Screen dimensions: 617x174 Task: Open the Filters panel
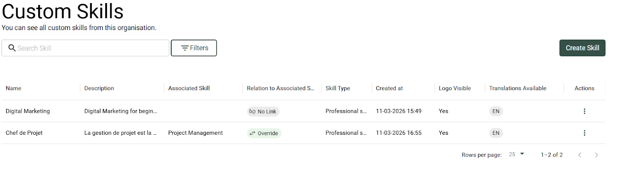pos(194,48)
